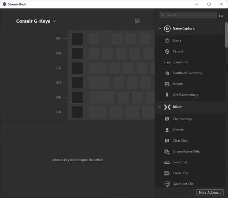Select the Scene action icon

(167, 40)
